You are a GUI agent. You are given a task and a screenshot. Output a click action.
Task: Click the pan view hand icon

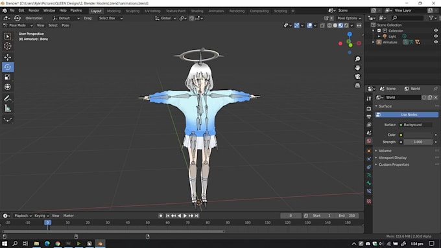coord(357,68)
